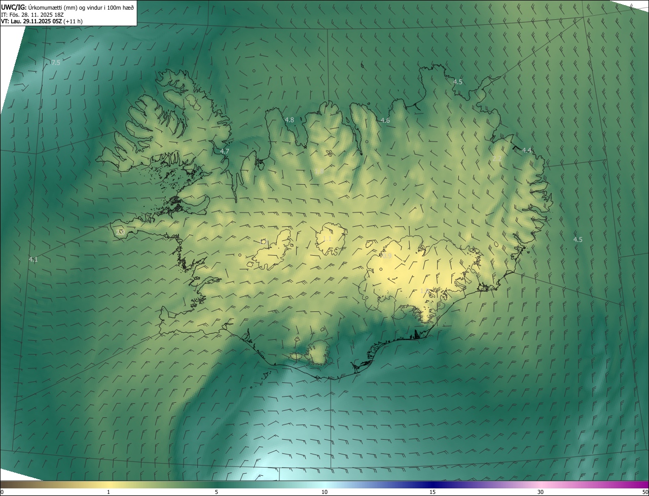
Task: Click the 1 tick on the colour scale
Action: tap(109, 492)
